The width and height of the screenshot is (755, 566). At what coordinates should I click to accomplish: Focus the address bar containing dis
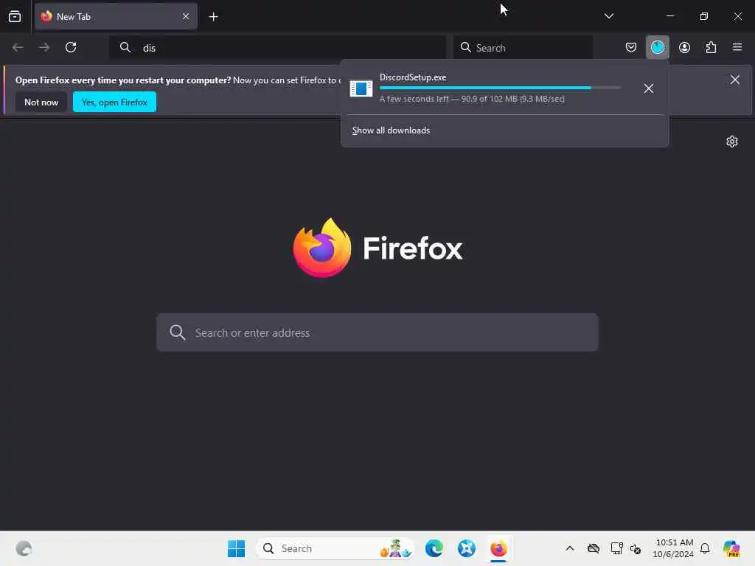pos(278,48)
